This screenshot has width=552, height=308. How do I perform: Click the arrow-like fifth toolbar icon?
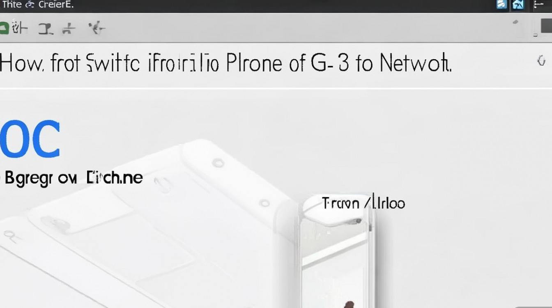tap(97, 28)
